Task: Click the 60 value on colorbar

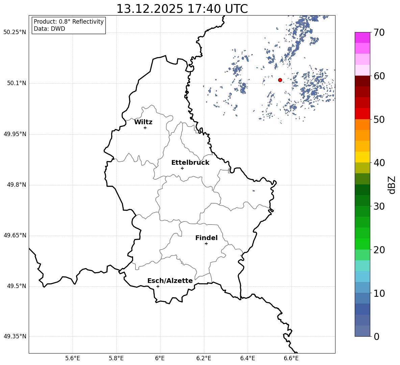Action: point(379,76)
